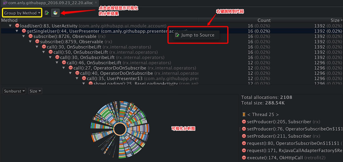Collapse the subscribe():8726 Observable node

coord(24,36)
